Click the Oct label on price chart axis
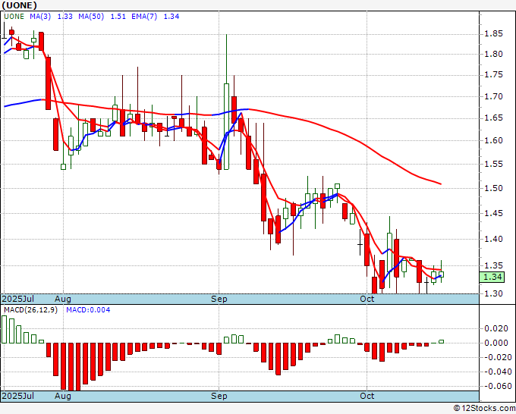 [367, 299]
